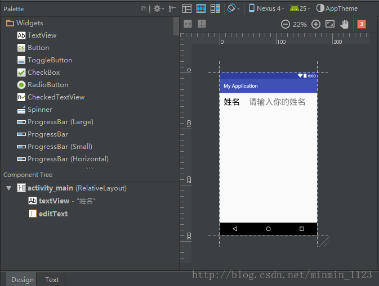Open the Nexus 4 device selector
Viewport: 379px width, 286px height.
[x=266, y=8]
